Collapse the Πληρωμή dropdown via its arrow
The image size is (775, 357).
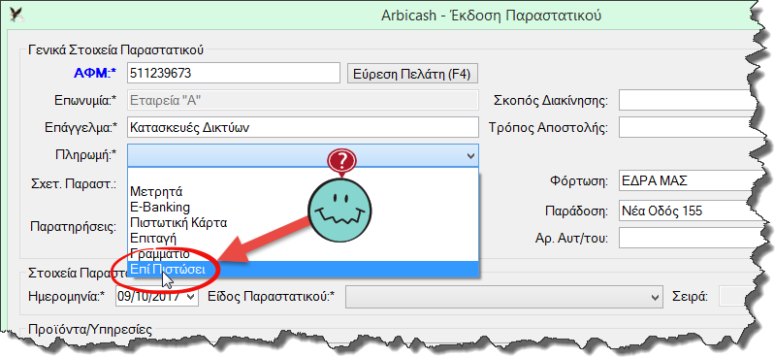tap(471, 155)
